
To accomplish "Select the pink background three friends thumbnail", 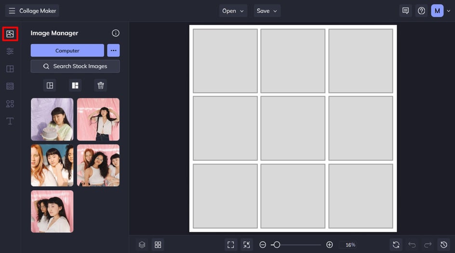I will tap(98, 165).
